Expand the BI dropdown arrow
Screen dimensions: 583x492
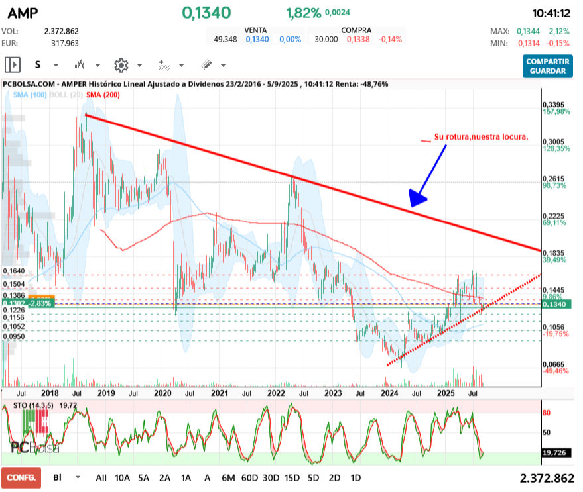(78, 477)
